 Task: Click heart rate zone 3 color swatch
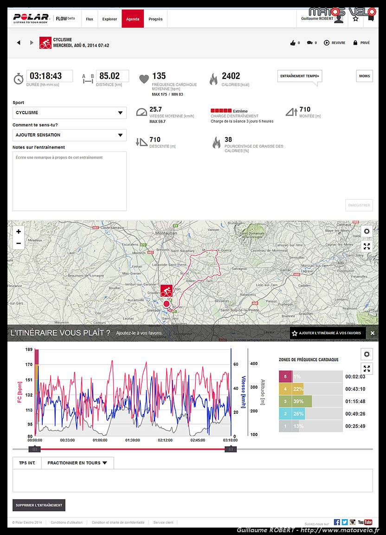285,401
